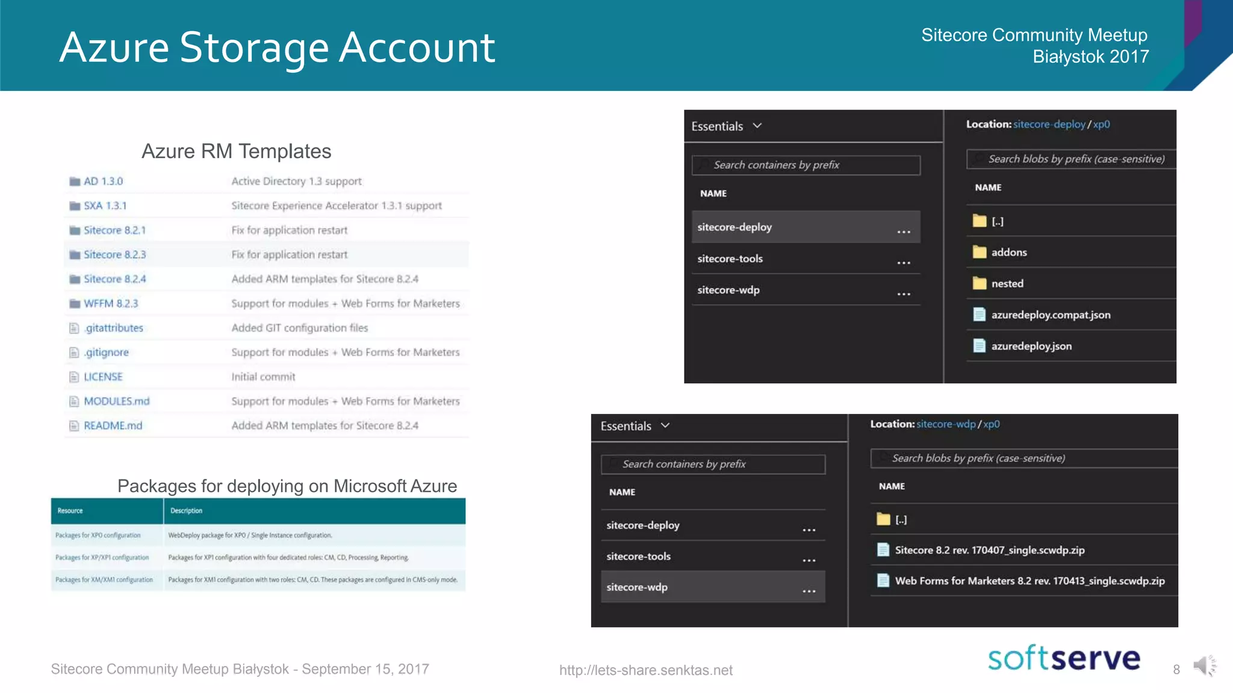1233x693 pixels.
Task: Click search blobs field in sitecore-wdp location
Action: point(1023,458)
